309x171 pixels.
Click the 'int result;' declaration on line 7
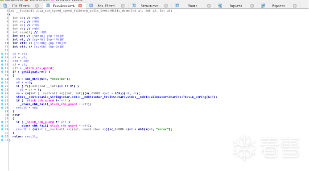tap(22, 32)
